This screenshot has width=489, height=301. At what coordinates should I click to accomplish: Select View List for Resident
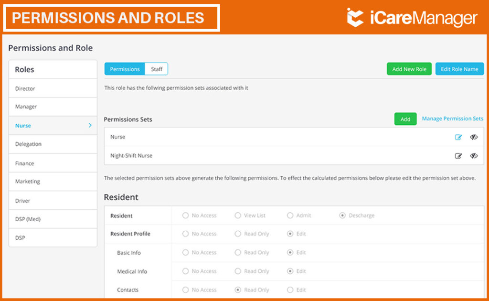click(x=238, y=215)
